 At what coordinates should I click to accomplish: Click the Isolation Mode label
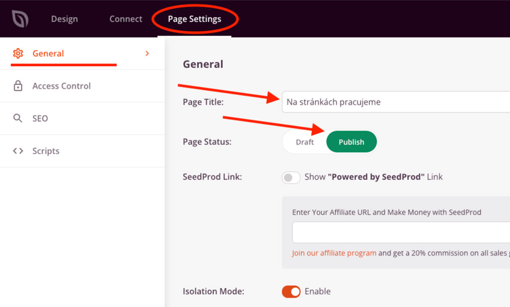pyautogui.click(x=214, y=292)
